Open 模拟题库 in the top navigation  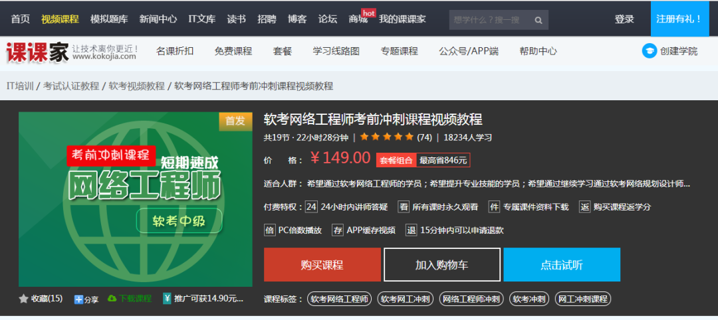tap(109, 19)
